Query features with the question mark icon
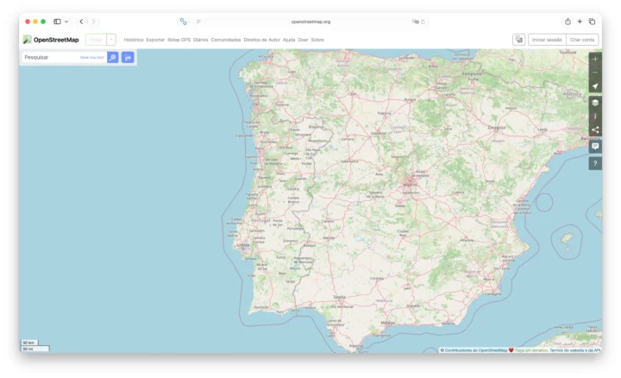Viewport: 621px width, 378px height. coord(595,163)
